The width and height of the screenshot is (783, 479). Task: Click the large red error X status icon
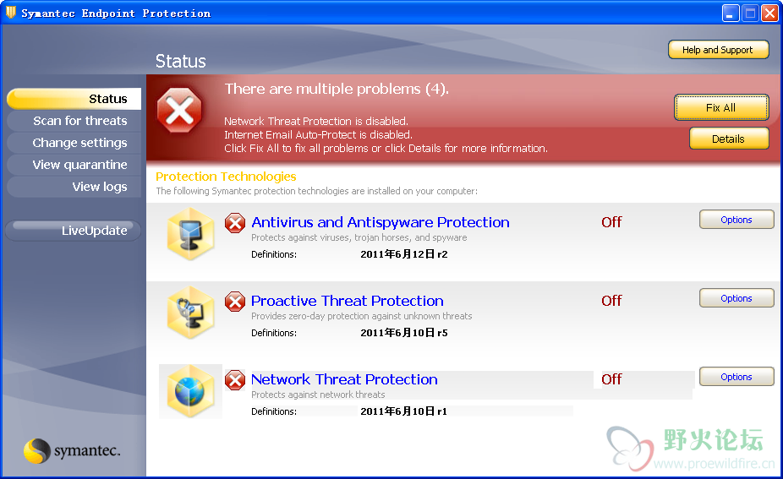coord(179,111)
